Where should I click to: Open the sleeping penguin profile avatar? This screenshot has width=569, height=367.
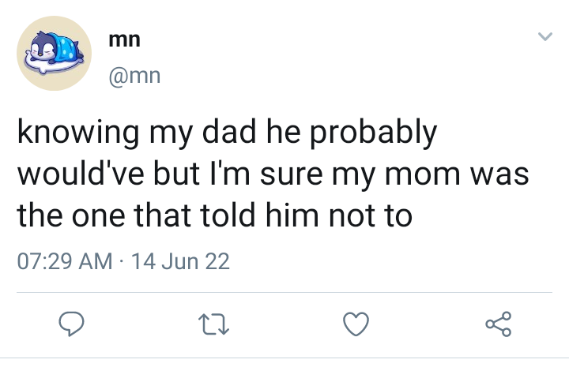[54, 53]
